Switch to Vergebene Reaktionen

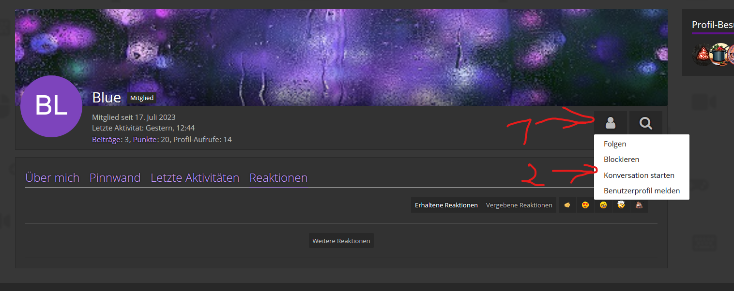(x=519, y=205)
